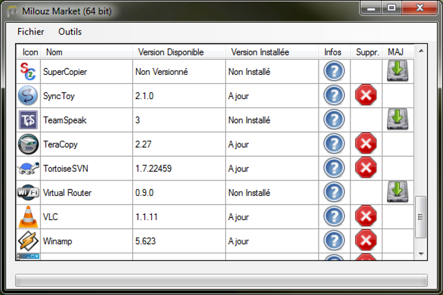Click the vertical scrollbar thumb
Viewport: 443px width, 295px height.
click(421, 217)
